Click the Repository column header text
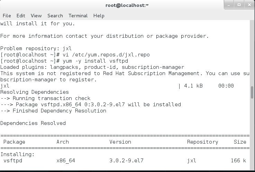Viewport: 255px width, 172px height. click(x=202, y=142)
